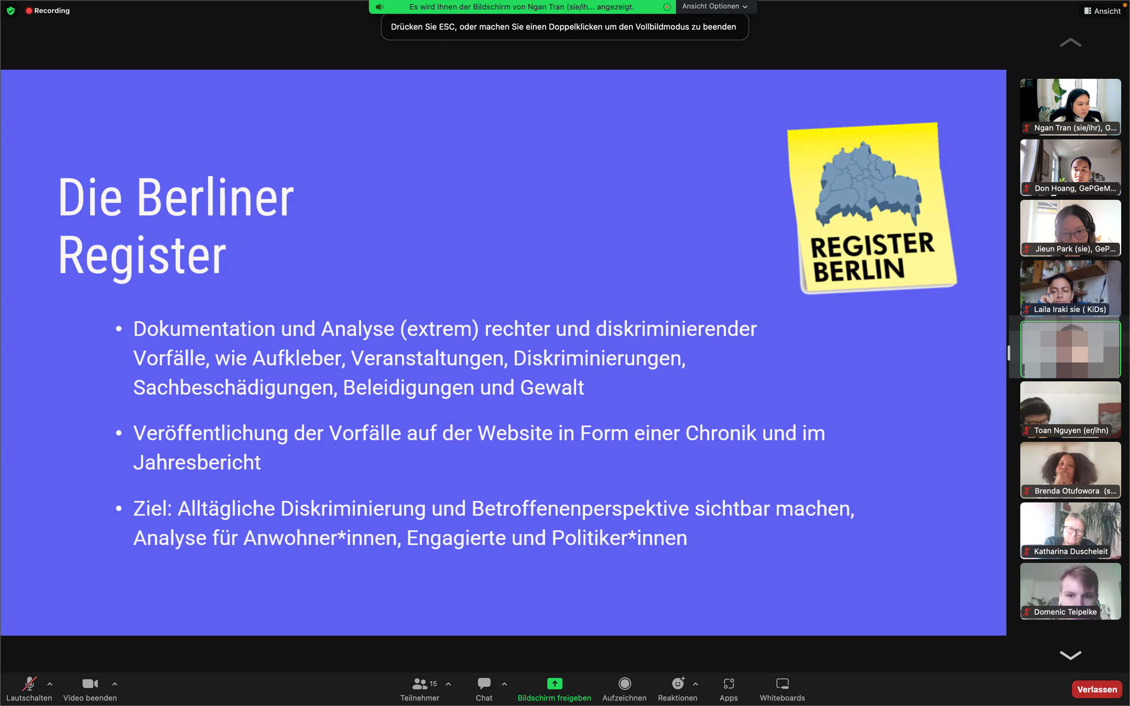
Task: Click Ngan Tran's muted mic icon
Action: pyautogui.click(x=1027, y=128)
